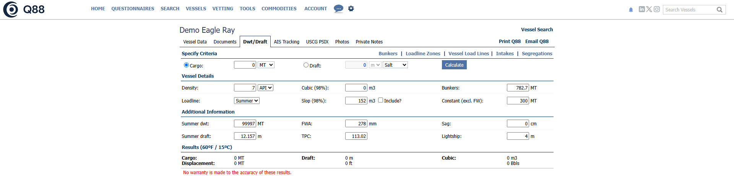734x176 pixels.
Task: Click the vessel search magnifier icon
Action: 719,10
